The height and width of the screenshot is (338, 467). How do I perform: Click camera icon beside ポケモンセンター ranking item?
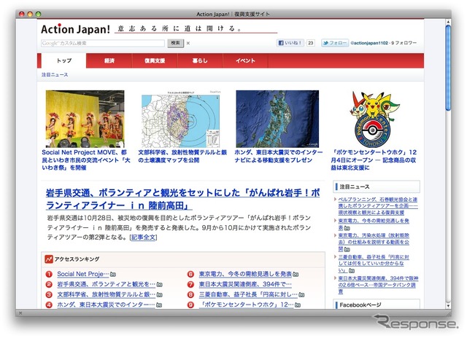click(x=297, y=304)
